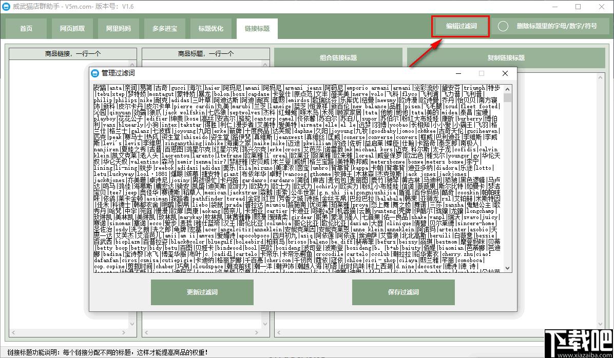Open the 首页 tab
This screenshot has width=614, height=358.
[26, 29]
